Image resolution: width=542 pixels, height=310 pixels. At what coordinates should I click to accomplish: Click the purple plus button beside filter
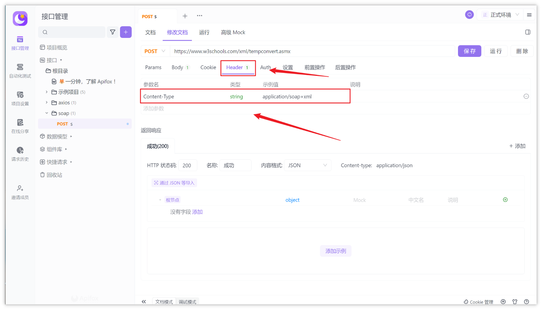coord(126,32)
